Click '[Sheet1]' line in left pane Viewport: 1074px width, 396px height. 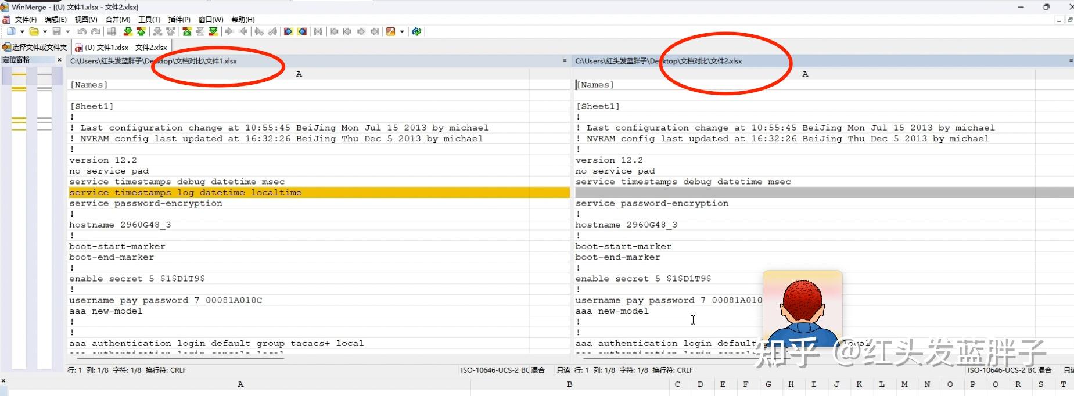click(92, 106)
